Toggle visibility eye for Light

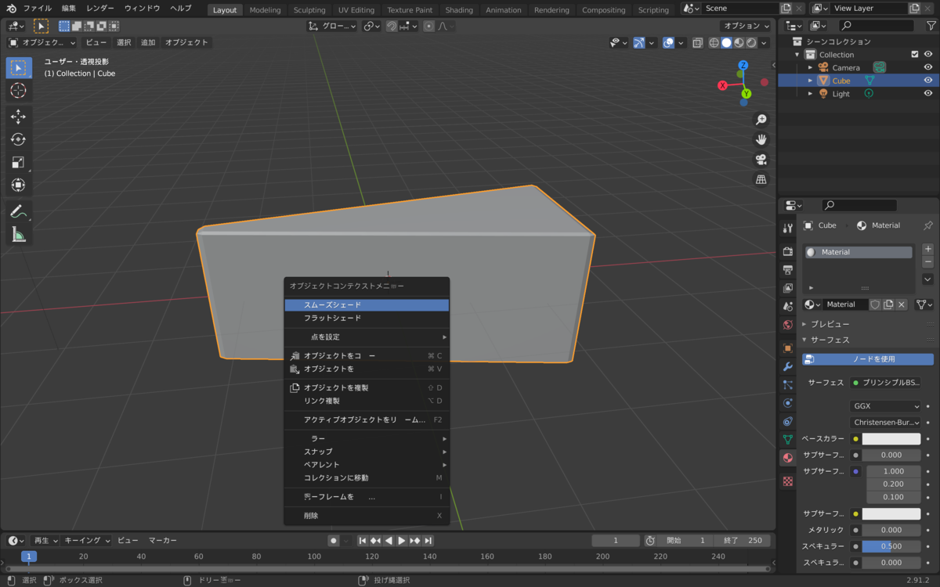(928, 94)
